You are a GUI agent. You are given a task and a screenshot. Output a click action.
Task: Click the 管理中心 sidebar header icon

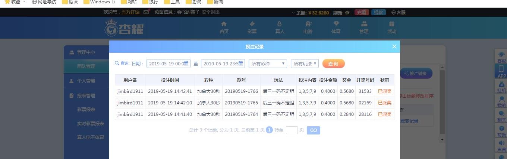point(72,52)
